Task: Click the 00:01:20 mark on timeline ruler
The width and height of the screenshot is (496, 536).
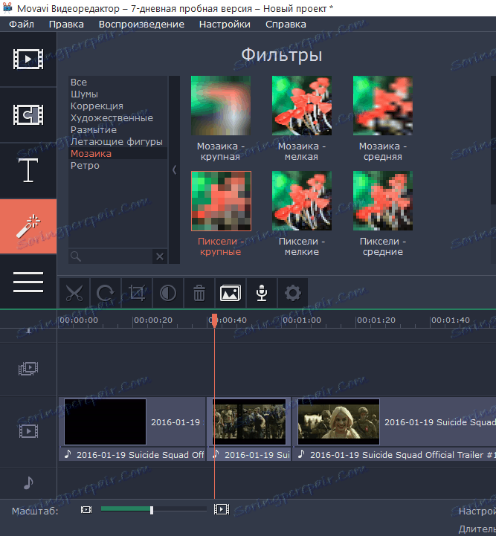Action: pos(376,320)
